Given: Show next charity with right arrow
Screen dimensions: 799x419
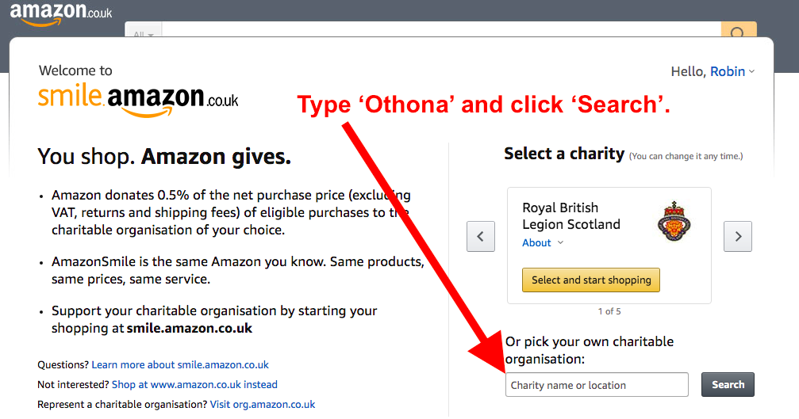Looking at the screenshot, I should pos(738,237).
